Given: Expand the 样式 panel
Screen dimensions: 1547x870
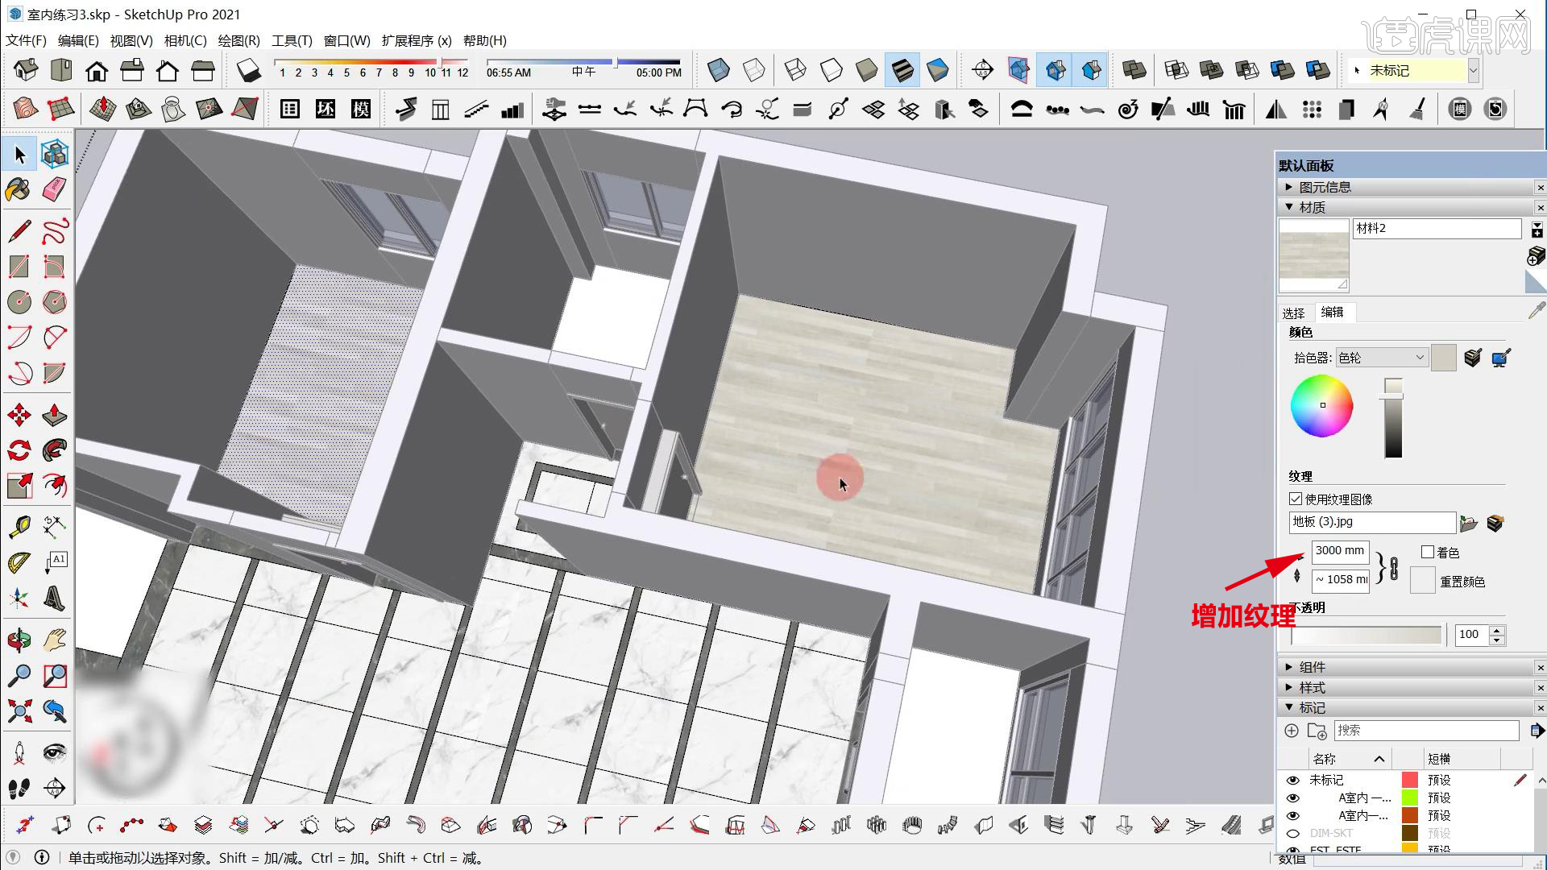Looking at the screenshot, I should (x=1289, y=687).
